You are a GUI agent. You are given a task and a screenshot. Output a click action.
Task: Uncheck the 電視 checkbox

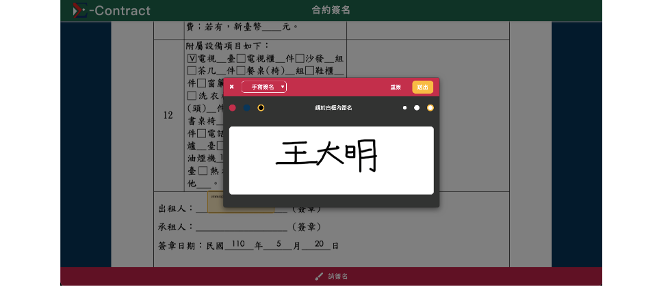pyautogui.click(x=192, y=59)
